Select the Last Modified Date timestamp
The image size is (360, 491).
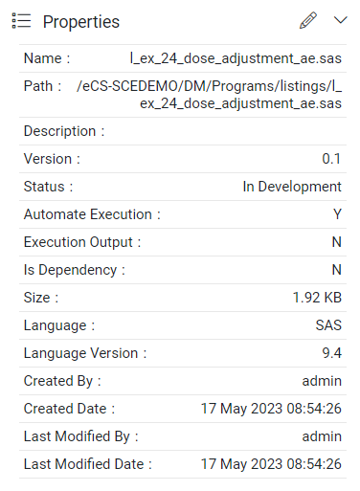(x=271, y=464)
